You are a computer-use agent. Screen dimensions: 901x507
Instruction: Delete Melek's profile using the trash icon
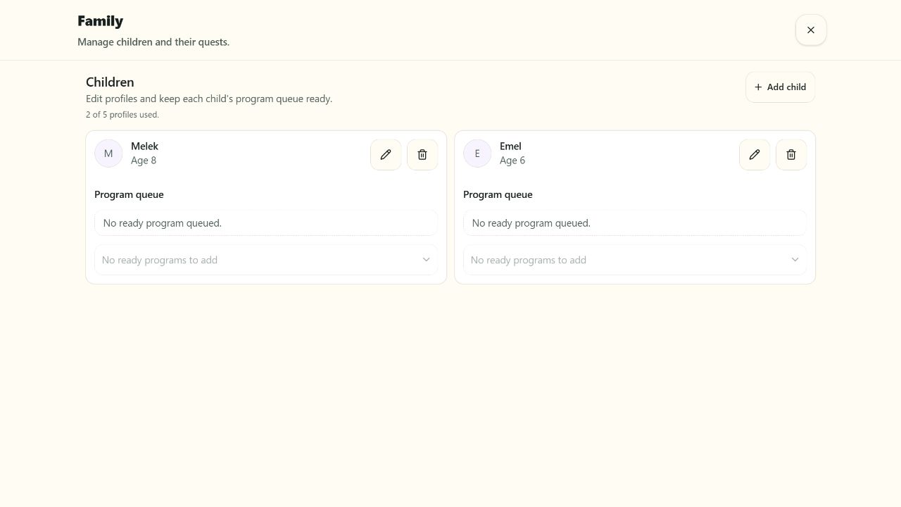[422, 155]
